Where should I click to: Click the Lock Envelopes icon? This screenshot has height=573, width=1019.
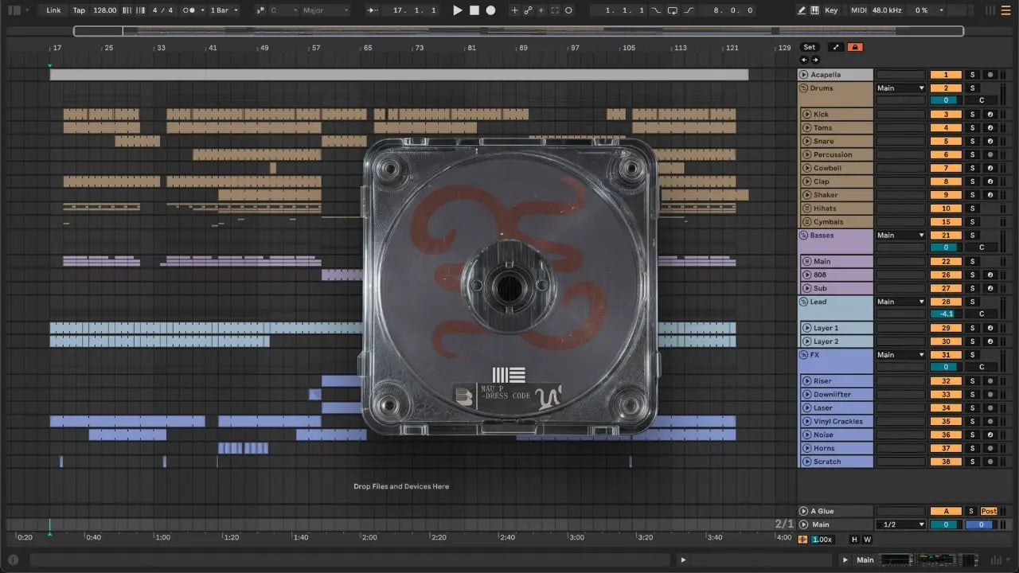(x=855, y=47)
